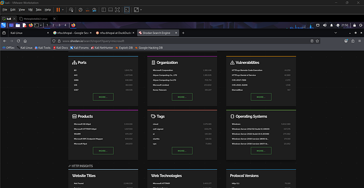
Task: Select Microsoft Corporation in Organization list
Action: point(163,70)
